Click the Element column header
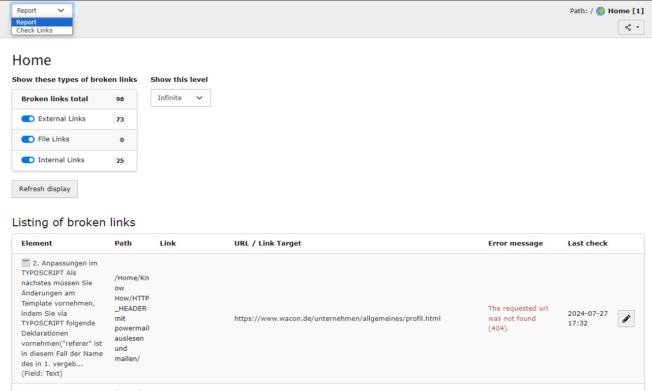 click(37, 244)
